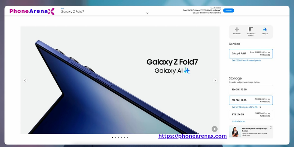The width and height of the screenshot is (294, 147).
Task: Click 'Get upto ₹3500 worth Reward Points' header text
Action: pos(207,13)
